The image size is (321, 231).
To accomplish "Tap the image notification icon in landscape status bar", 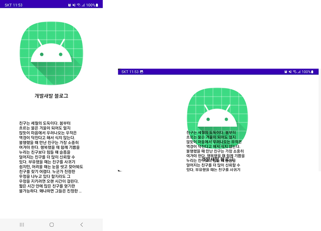I will pos(142,72).
